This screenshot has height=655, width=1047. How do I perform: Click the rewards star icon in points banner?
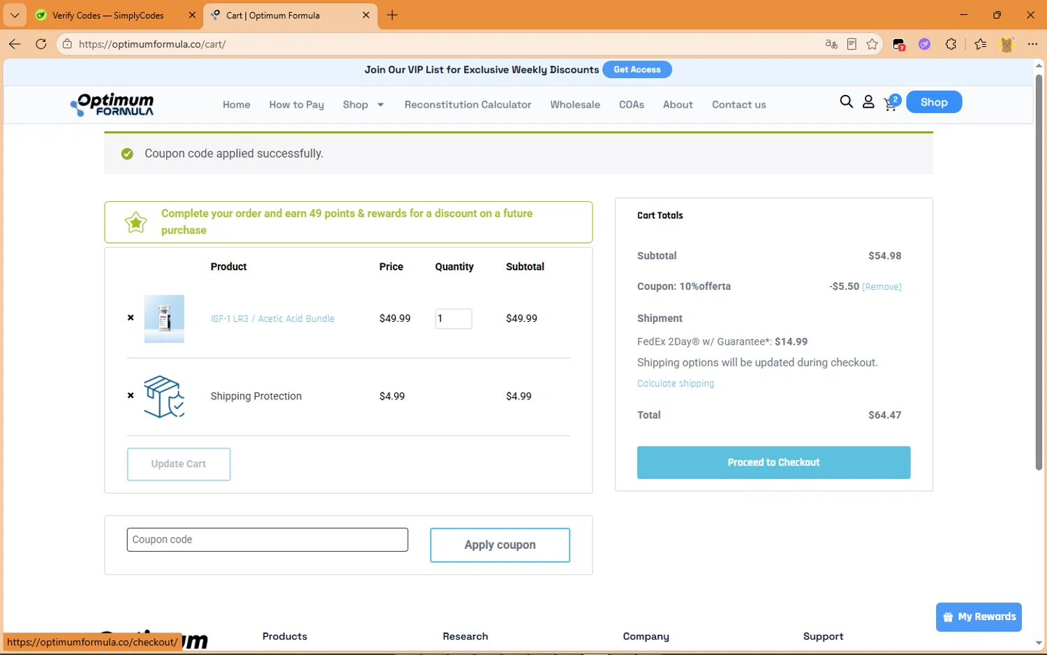coord(135,223)
